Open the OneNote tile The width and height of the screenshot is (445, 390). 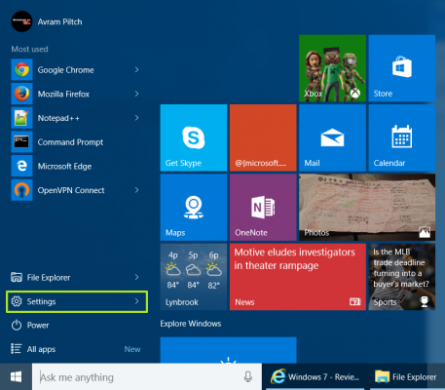pos(263,208)
